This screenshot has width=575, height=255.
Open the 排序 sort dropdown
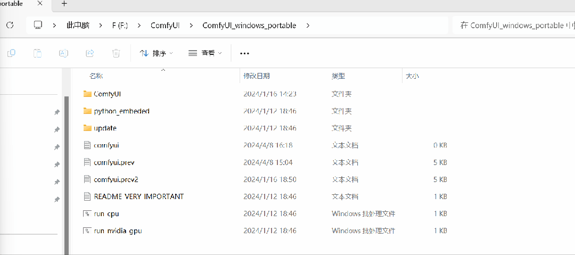[156, 53]
